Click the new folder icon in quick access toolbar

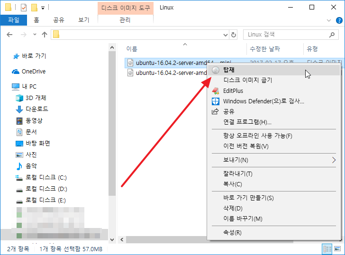click(34, 8)
